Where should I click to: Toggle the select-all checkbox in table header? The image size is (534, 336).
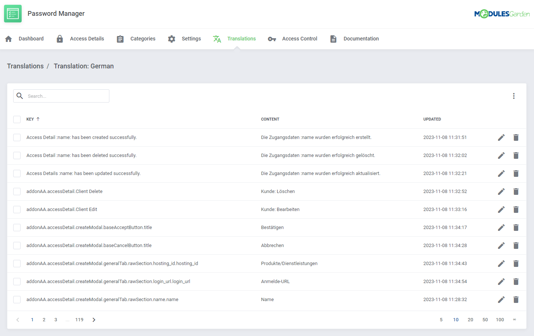coord(17,119)
